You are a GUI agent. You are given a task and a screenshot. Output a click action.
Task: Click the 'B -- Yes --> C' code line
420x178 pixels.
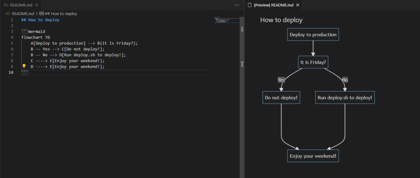68,49
